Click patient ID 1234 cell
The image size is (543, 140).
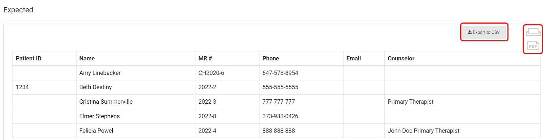22,87
